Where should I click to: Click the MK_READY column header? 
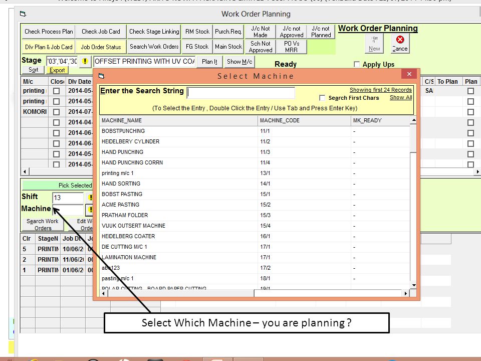point(380,121)
